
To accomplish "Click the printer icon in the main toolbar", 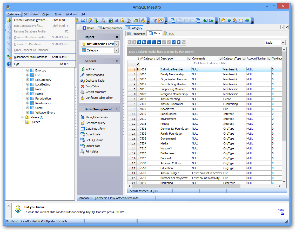I will pos(103,21).
